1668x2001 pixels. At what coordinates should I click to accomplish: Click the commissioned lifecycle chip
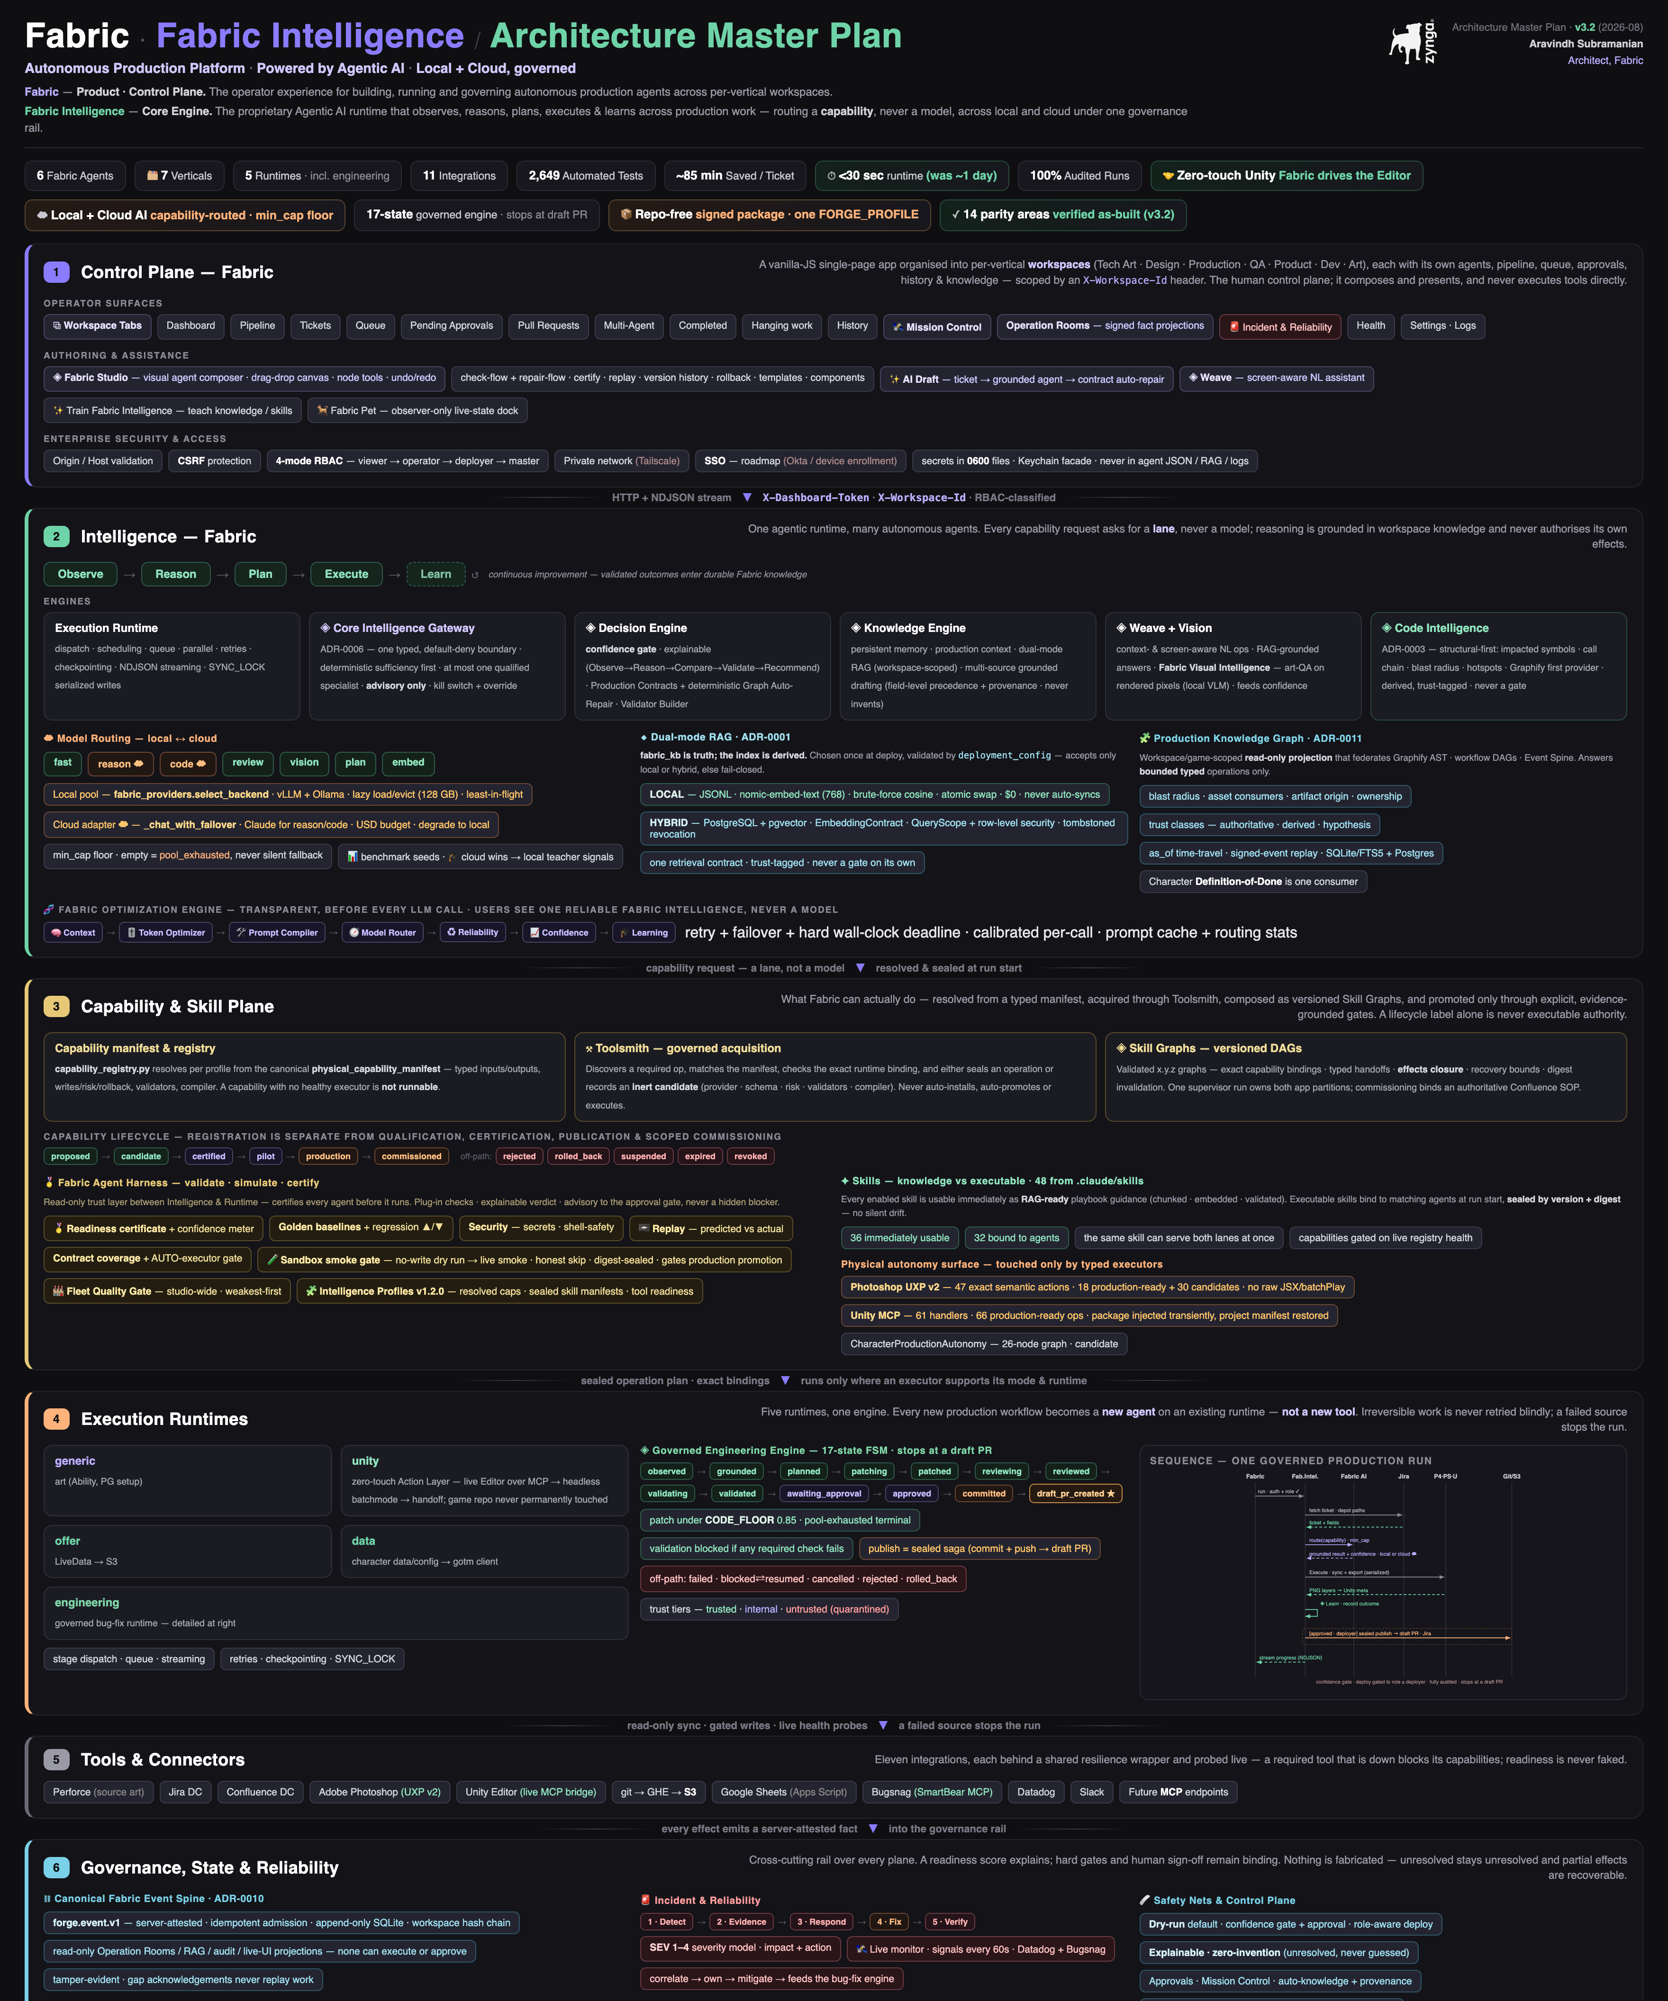pos(411,1157)
